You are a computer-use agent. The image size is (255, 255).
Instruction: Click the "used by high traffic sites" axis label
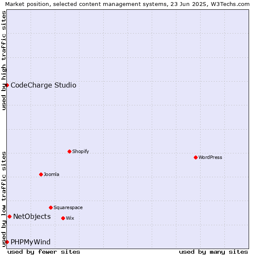point(4,60)
